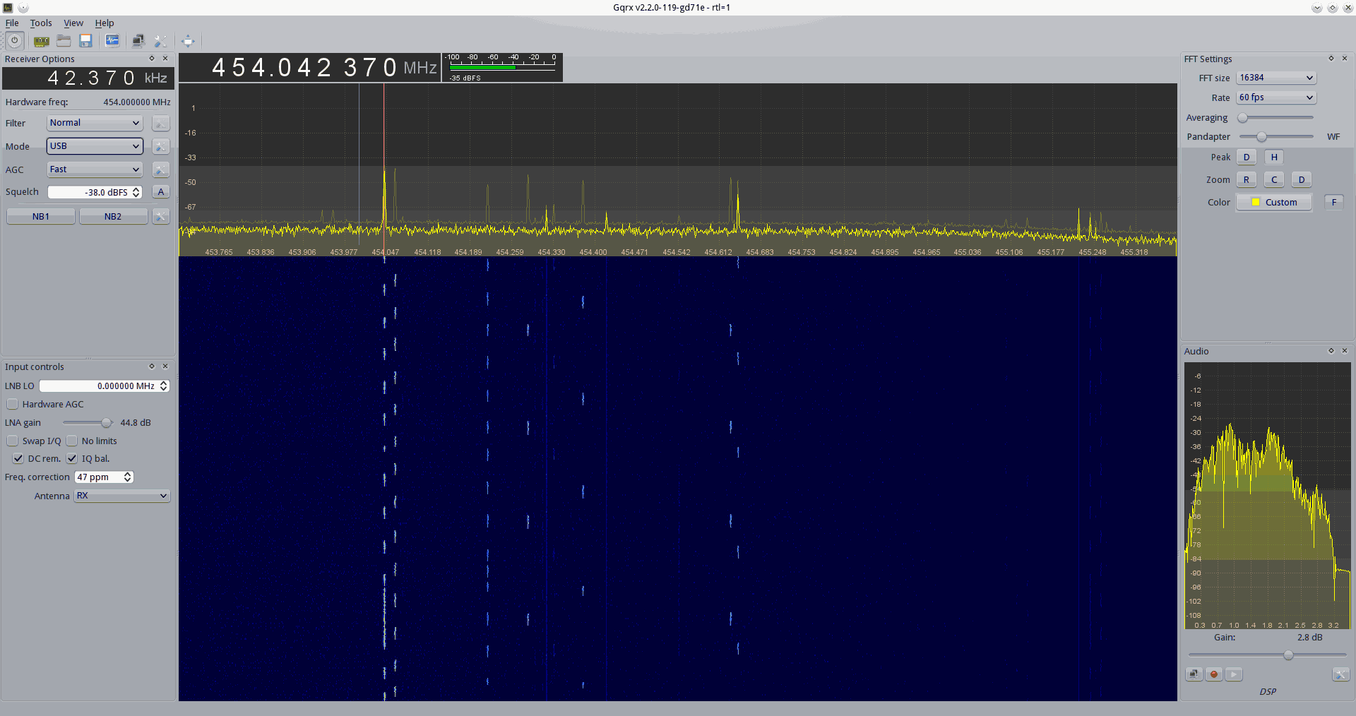The image size is (1356, 716).
Task: Toggle peak detection D button
Action: click(1247, 157)
